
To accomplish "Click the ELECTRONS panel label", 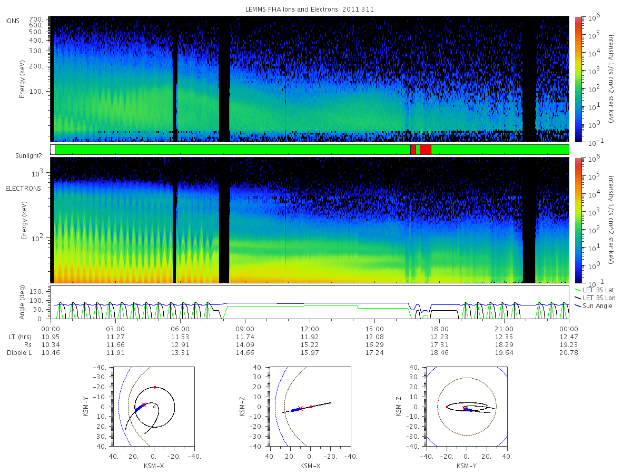I will click(x=23, y=188).
